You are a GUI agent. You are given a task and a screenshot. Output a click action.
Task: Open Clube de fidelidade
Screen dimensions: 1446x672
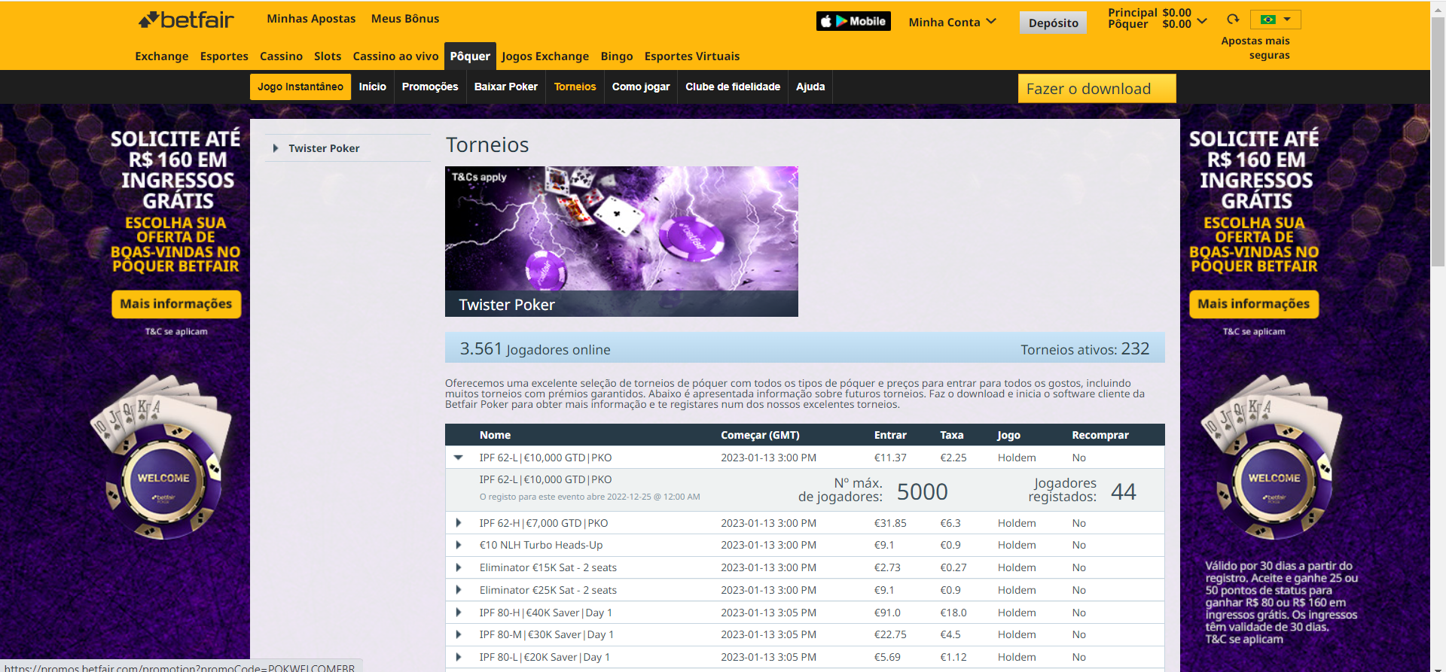click(733, 87)
